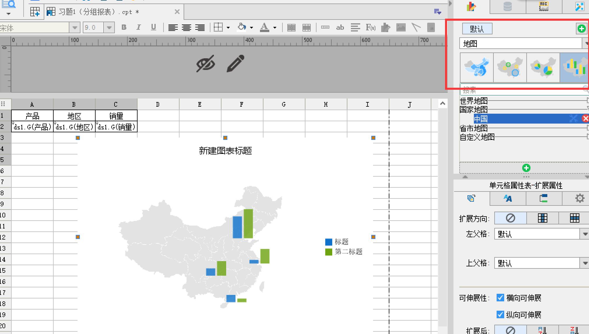
Task: Click the 默认 chart style tab
Action: (x=477, y=29)
